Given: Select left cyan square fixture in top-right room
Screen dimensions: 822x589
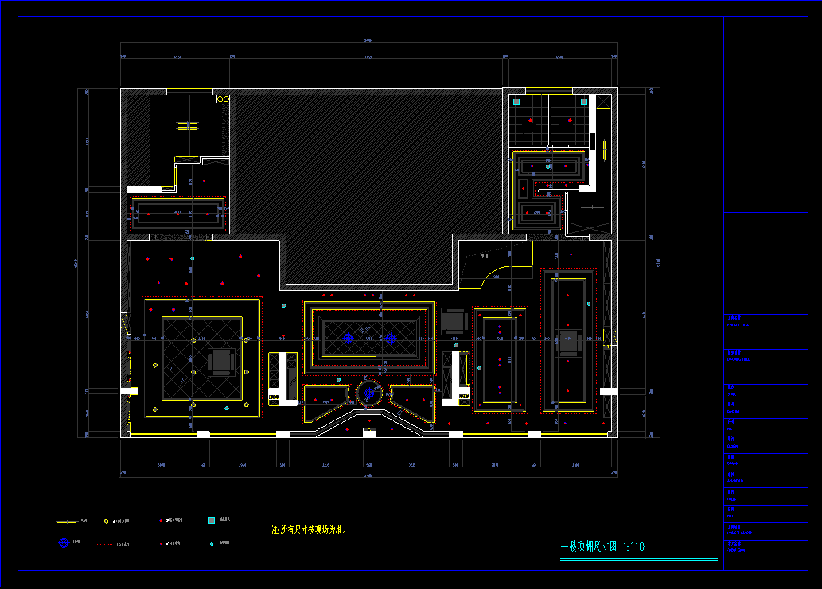Looking at the screenshot, I should [516, 102].
